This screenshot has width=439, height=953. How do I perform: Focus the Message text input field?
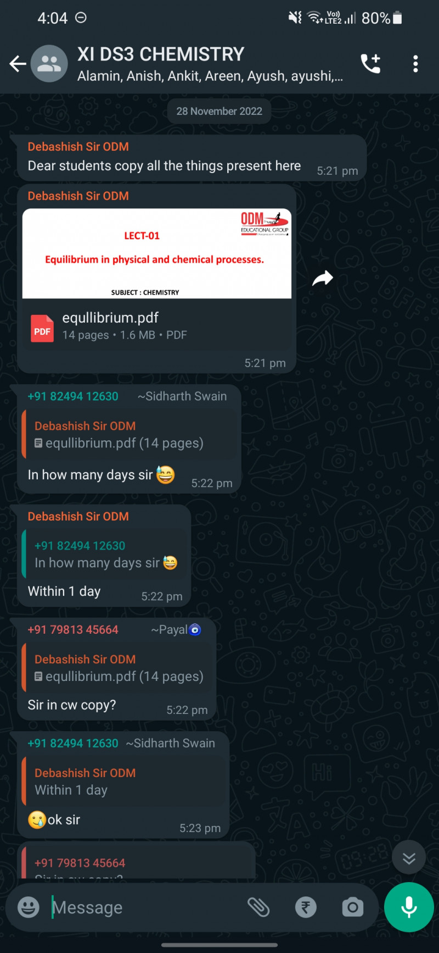click(145, 907)
